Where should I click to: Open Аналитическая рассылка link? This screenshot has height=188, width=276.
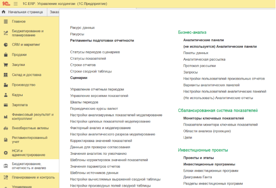pyautogui.click(x=204, y=59)
